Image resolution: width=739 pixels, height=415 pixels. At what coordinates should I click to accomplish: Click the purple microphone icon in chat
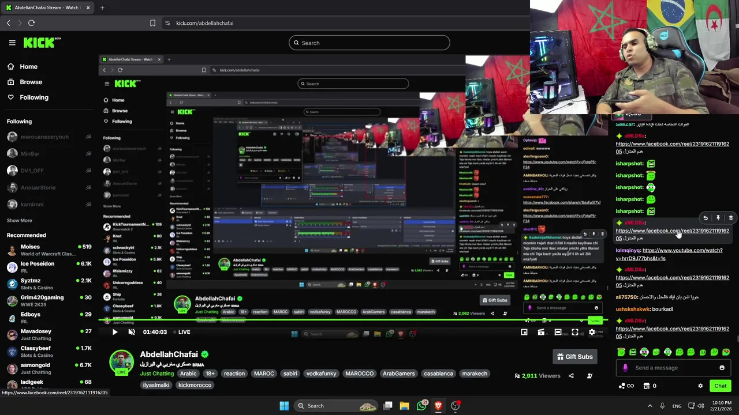625,368
